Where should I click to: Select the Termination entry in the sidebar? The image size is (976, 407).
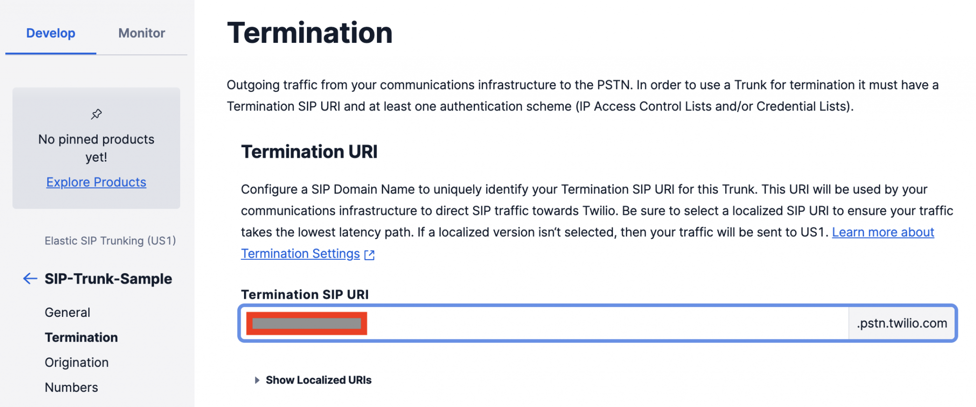tap(81, 337)
